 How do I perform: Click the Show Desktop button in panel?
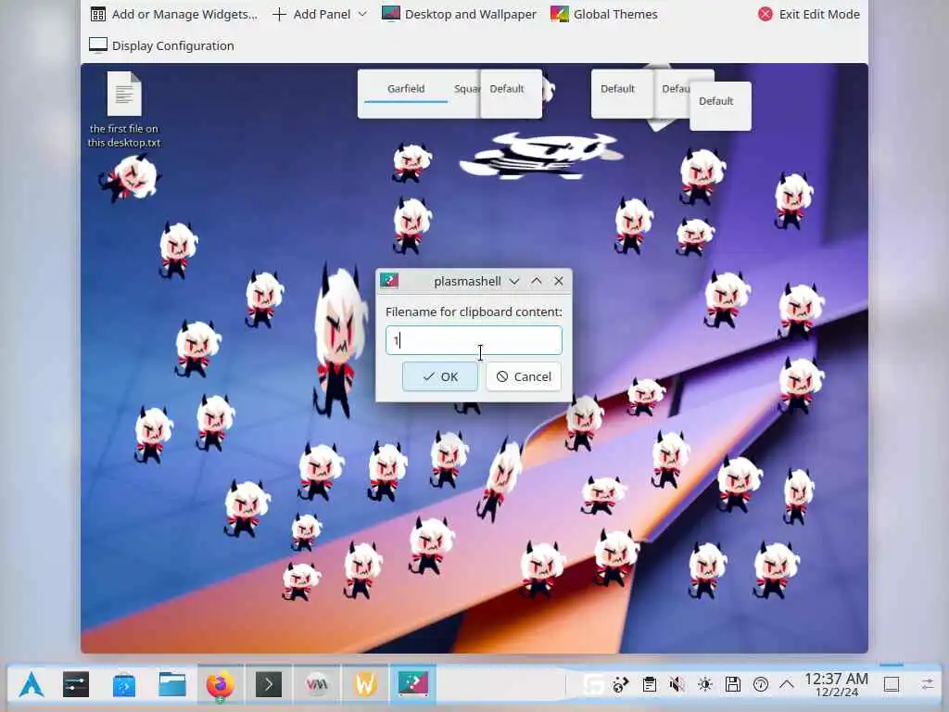click(892, 685)
